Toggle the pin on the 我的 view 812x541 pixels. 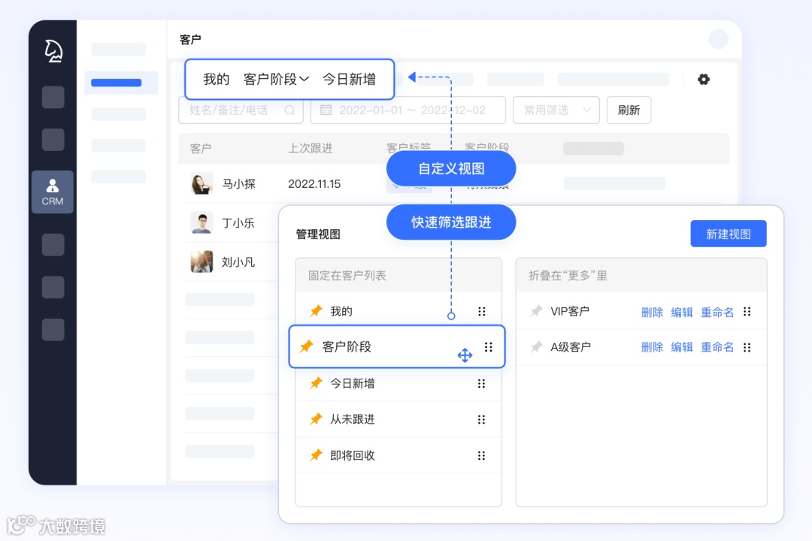[x=316, y=310]
